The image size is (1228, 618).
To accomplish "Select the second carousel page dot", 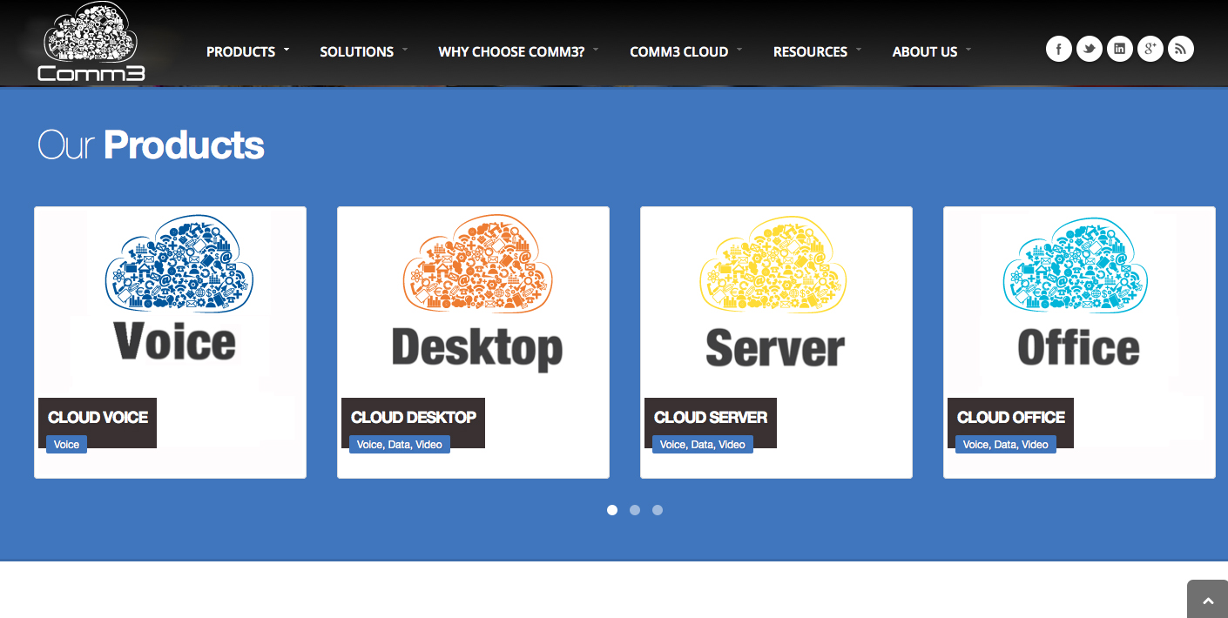I will (635, 510).
